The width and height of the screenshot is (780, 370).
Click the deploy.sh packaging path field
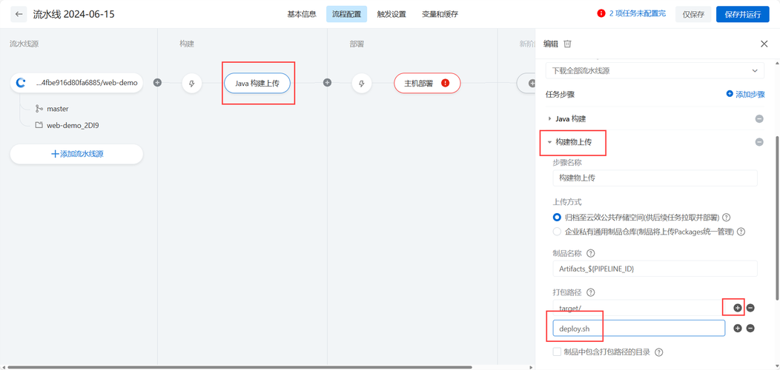point(638,329)
